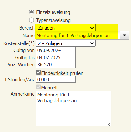The height and width of the screenshot is (132, 131).
Task: Uncheck the Eindeutigkeit prüfen checkbox
Action: 38,72
